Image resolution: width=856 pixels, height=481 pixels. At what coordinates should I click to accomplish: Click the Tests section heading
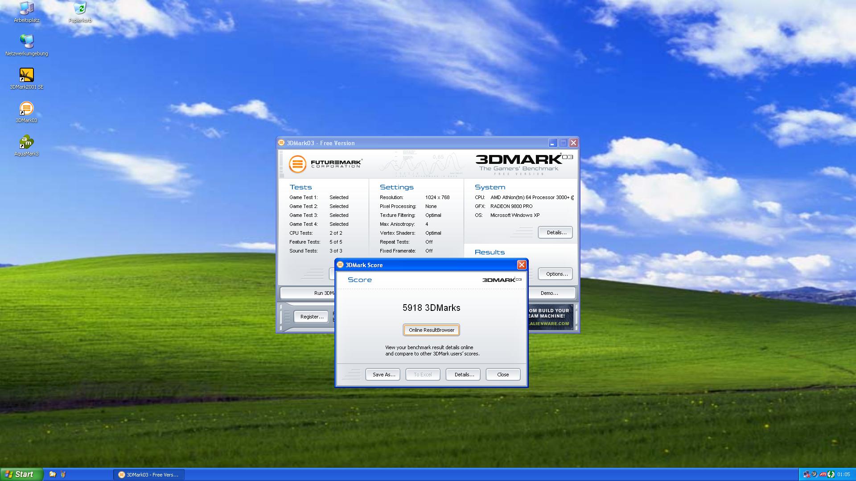(300, 187)
